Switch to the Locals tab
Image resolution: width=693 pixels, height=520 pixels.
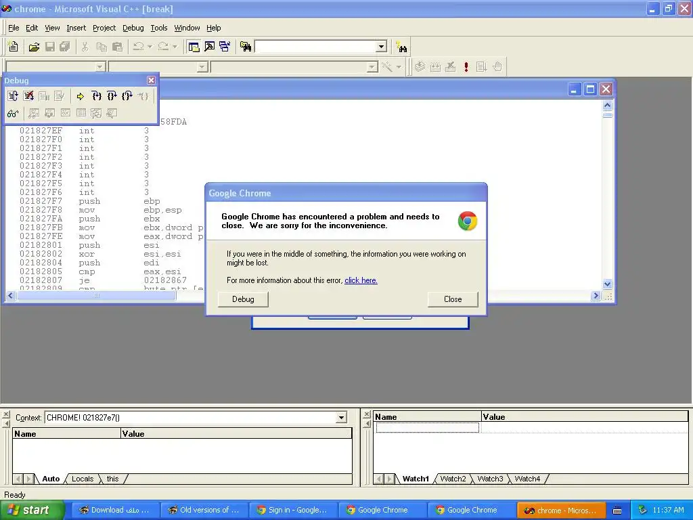[x=83, y=479]
